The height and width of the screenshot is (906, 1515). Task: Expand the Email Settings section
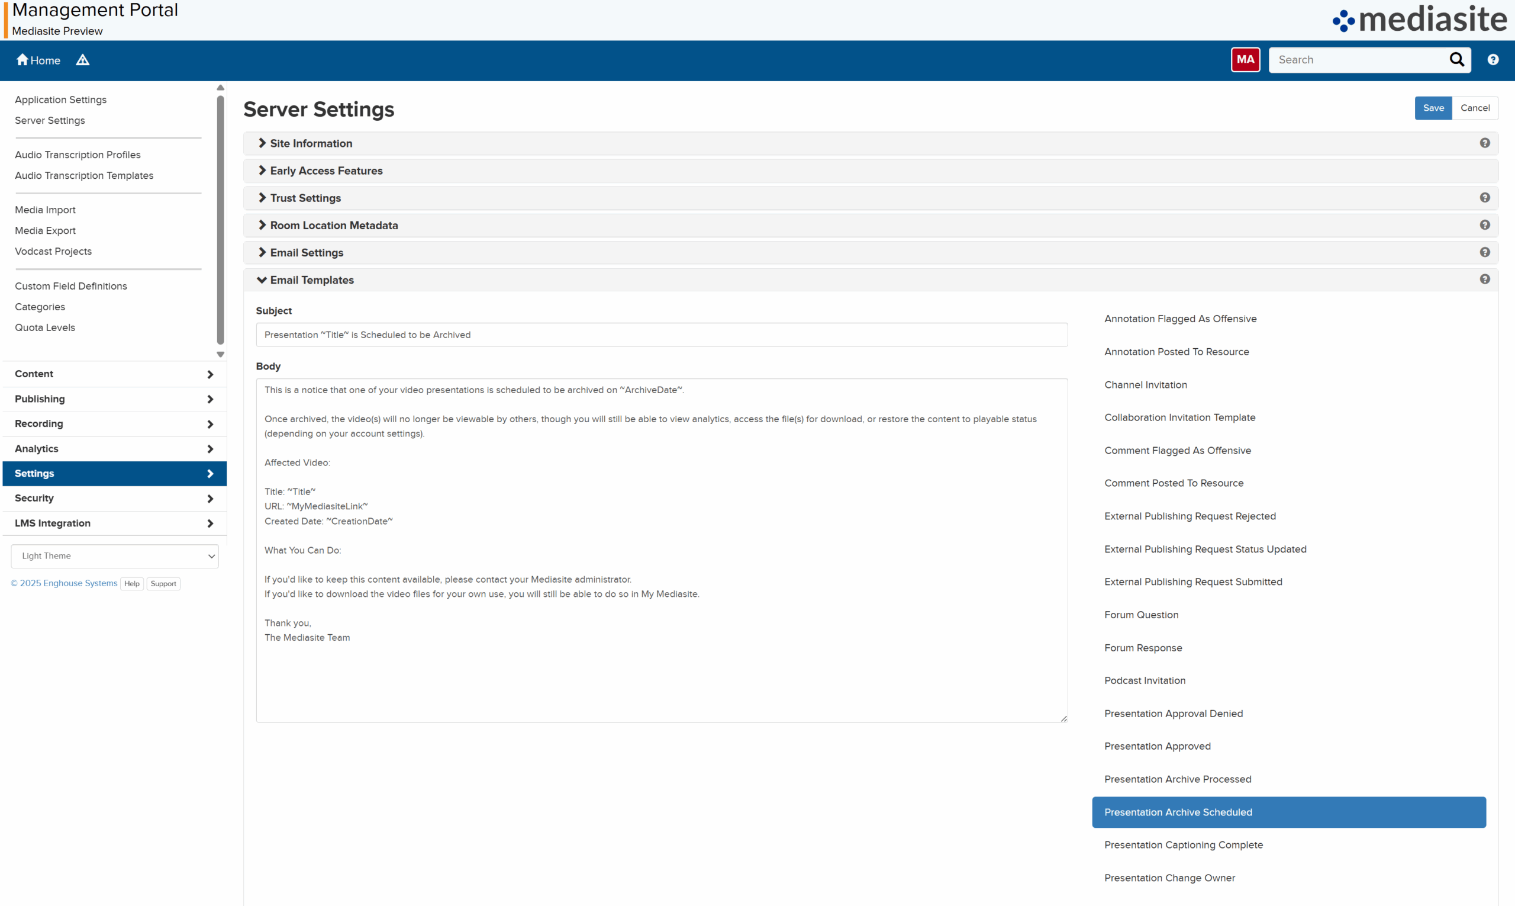[x=307, y=253]
